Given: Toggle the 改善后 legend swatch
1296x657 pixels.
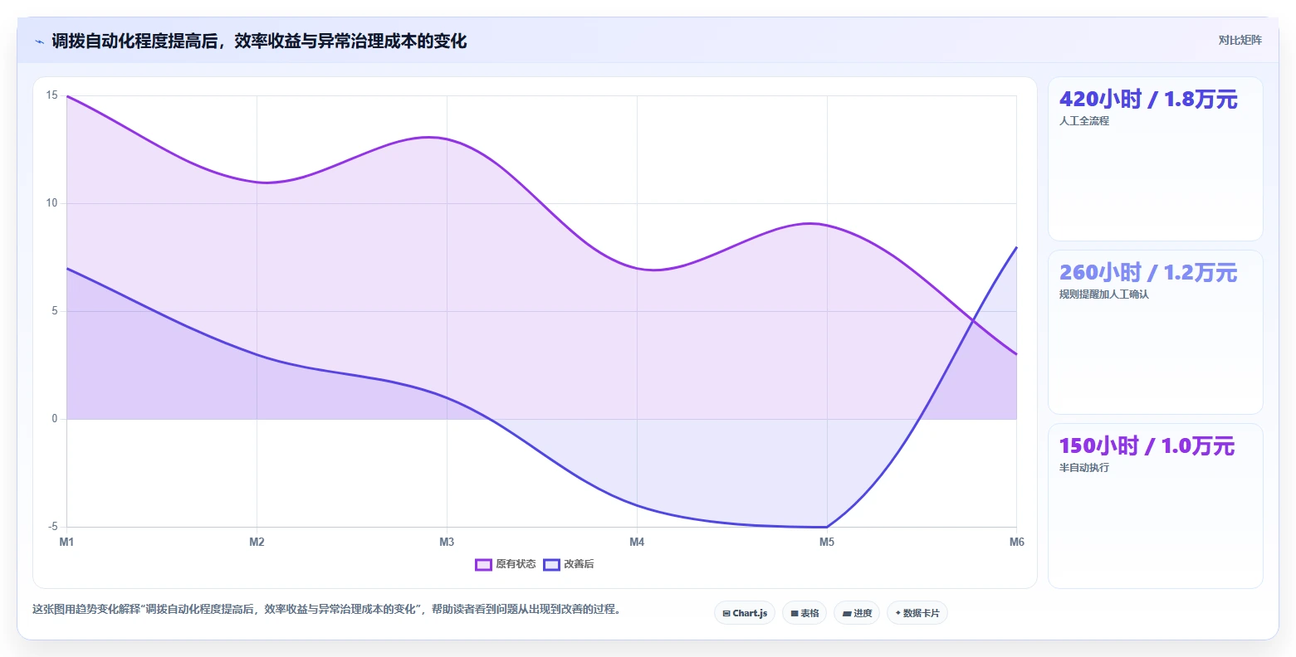Looking at the screenshot, I should 552,565.
